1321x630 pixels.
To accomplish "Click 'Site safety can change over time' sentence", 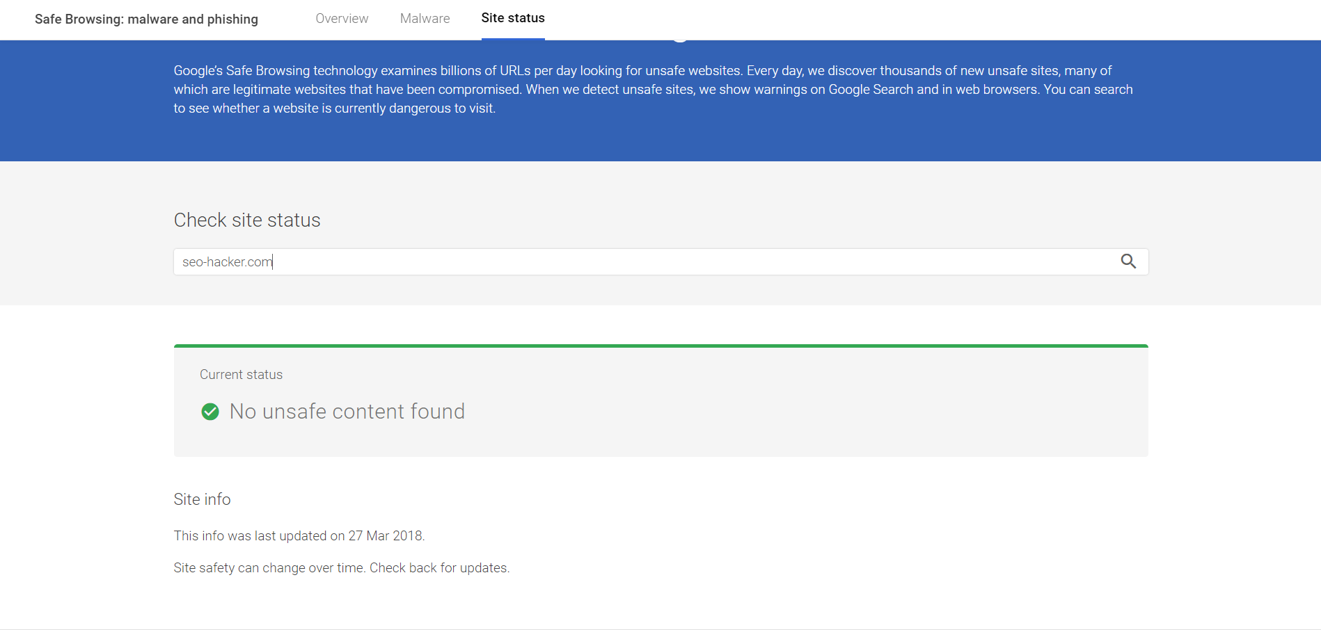I will click(x=269, y=568).
